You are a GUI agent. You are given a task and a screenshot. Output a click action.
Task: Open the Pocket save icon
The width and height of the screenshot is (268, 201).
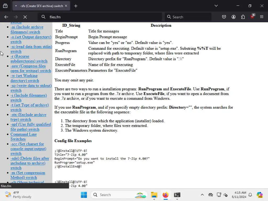(224, 17)
